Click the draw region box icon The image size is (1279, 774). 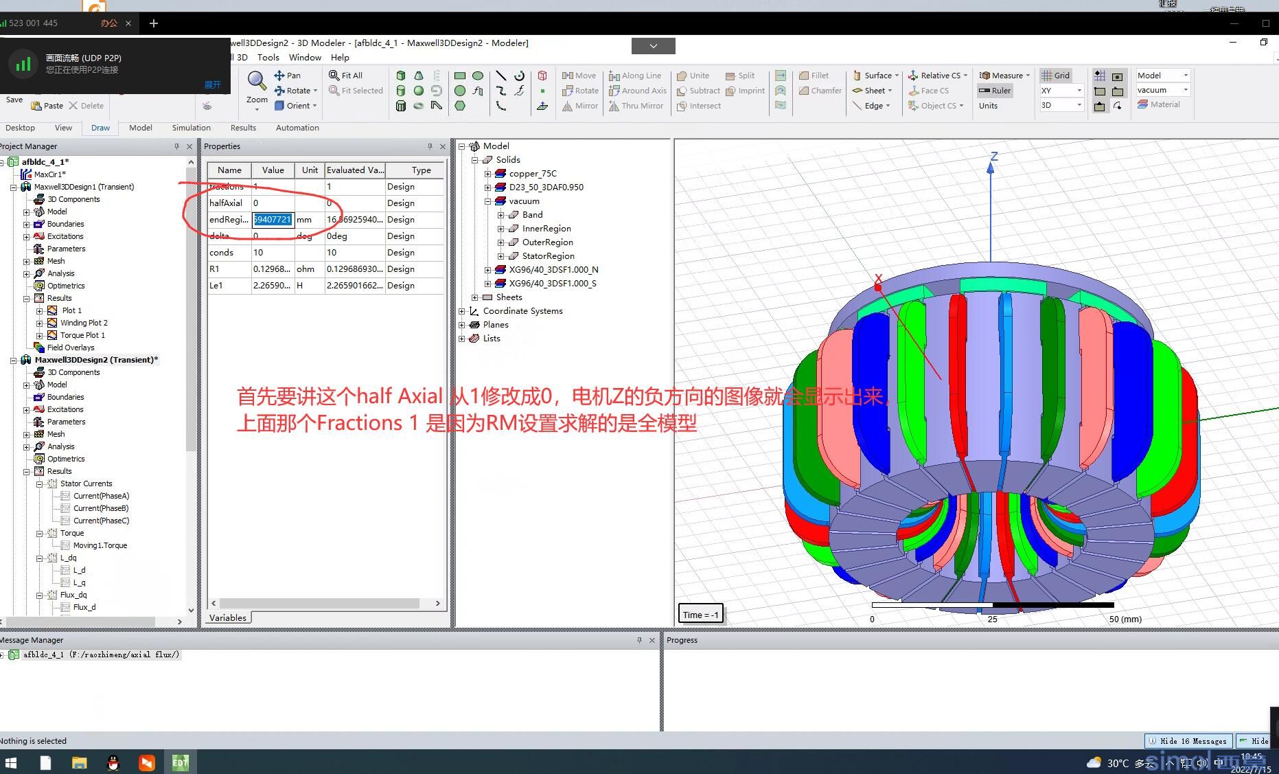[x=542, y=76]
